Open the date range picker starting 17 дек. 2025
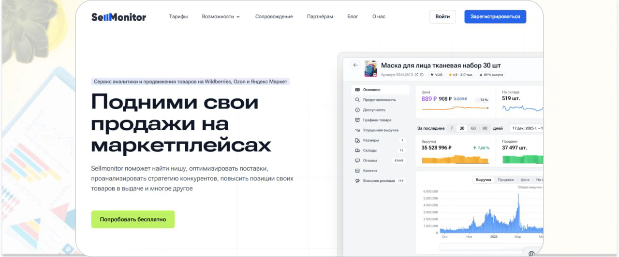 coord(526,128)
